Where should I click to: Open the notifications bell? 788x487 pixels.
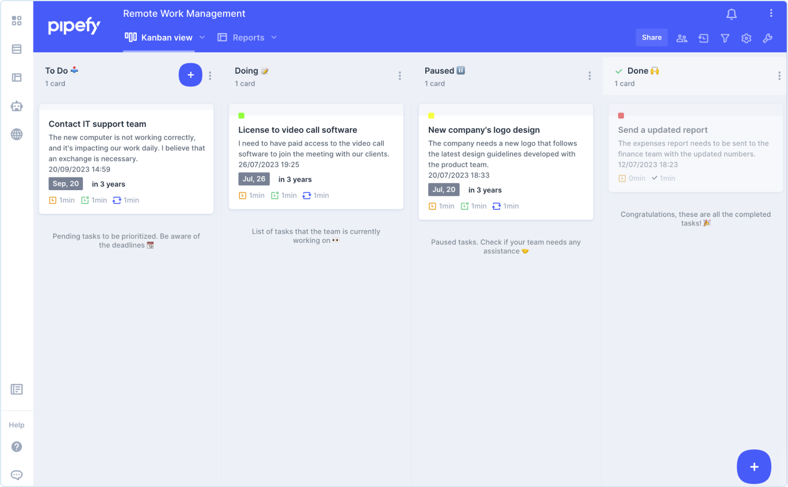[731, 13]
